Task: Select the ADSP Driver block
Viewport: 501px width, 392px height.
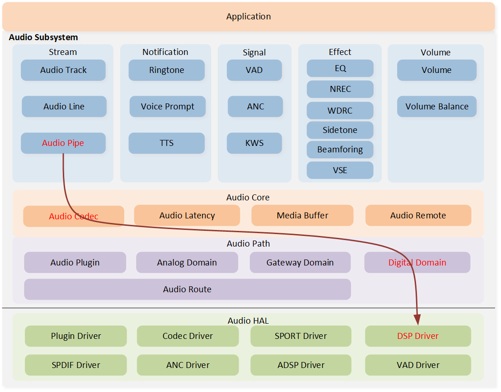Action: click(301, 365)
